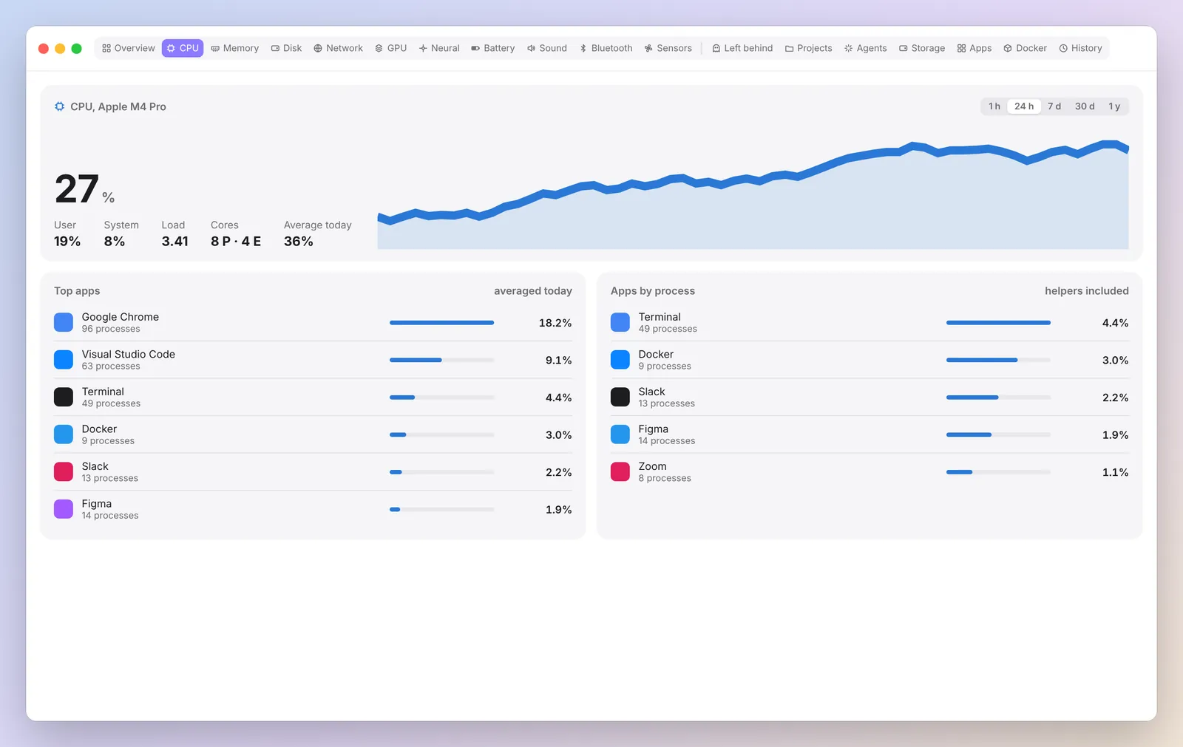This screenshot has height=747, width=1183.
Task: Click the Load value 3.41
Action: pyautogui.click(x=175, y=242)
